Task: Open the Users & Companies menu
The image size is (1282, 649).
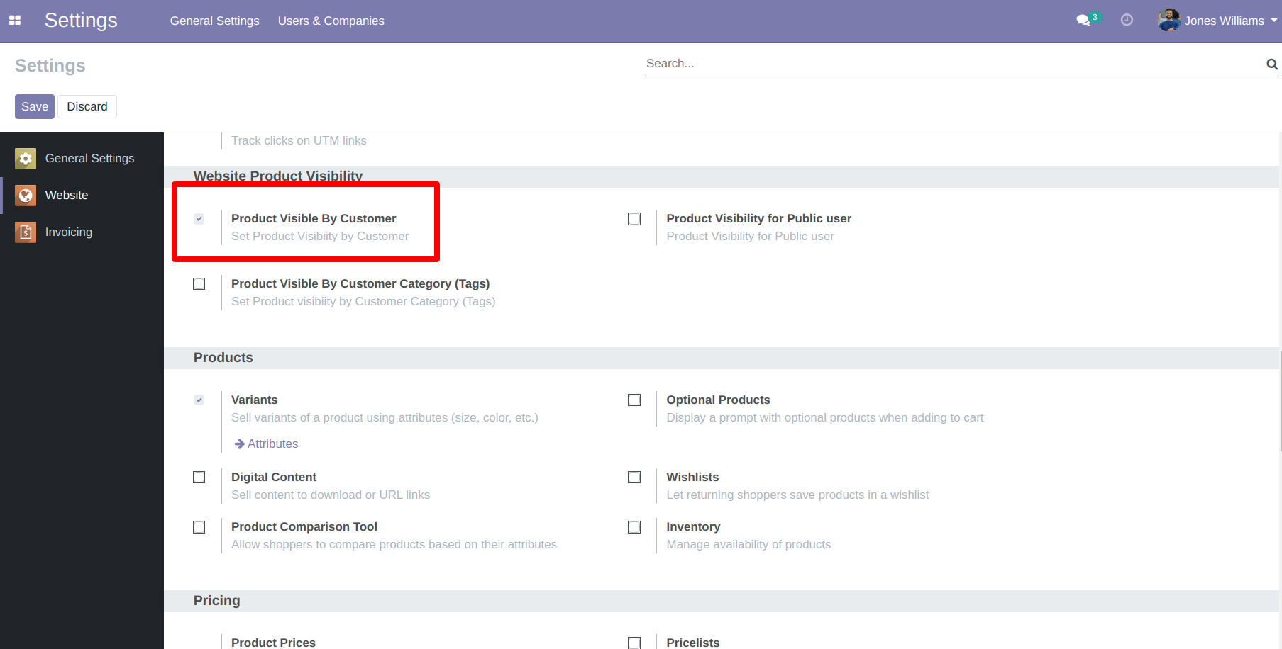Action: (331, 21)
